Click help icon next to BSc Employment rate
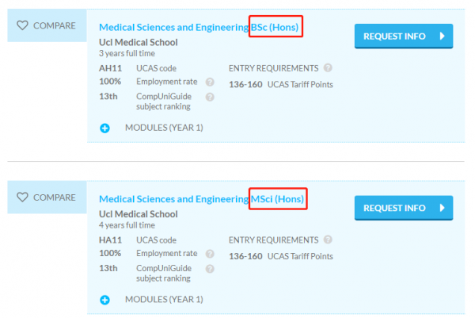This screenshot has height=318, width=475. tap(210, 82)
